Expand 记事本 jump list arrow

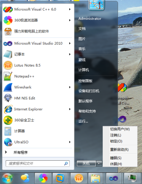(70, 54)
